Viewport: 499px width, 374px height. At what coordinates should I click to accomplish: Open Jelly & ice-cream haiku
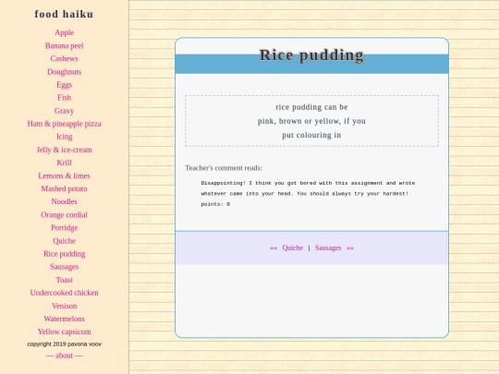pyautogui.click(x=65, y=150)
